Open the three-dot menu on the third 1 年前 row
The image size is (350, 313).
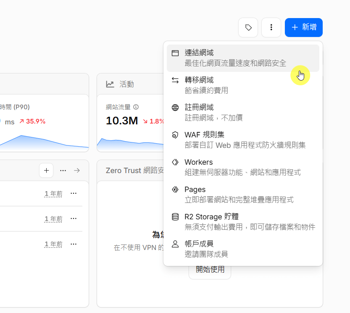74,244
